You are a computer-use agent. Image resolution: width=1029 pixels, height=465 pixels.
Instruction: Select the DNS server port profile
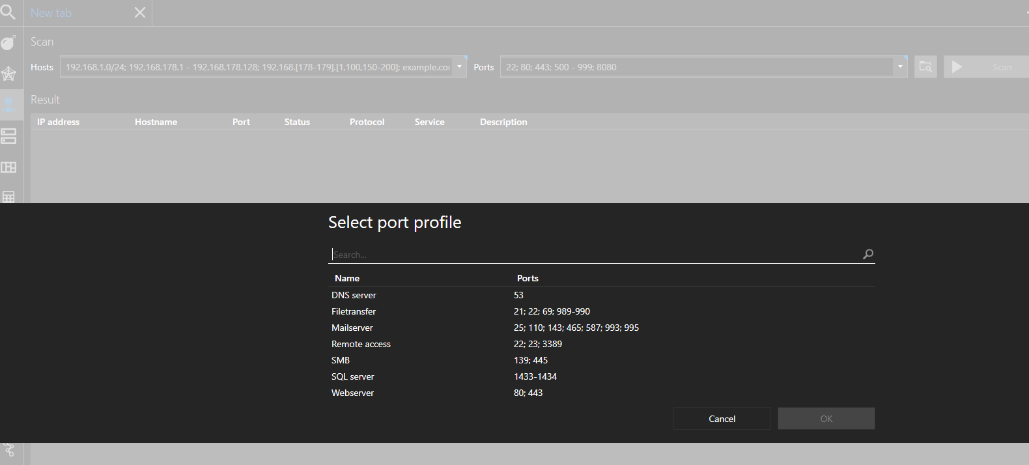coord(354,295)
